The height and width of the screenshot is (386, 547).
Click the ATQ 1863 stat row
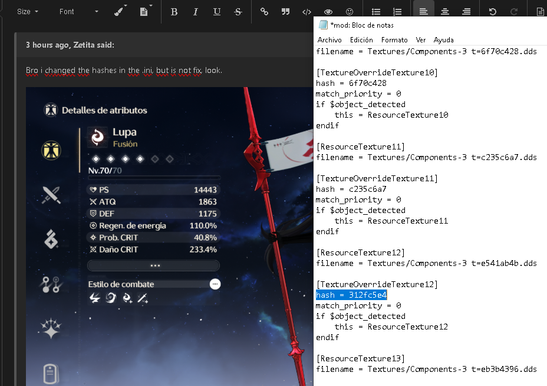pos(153,202)
